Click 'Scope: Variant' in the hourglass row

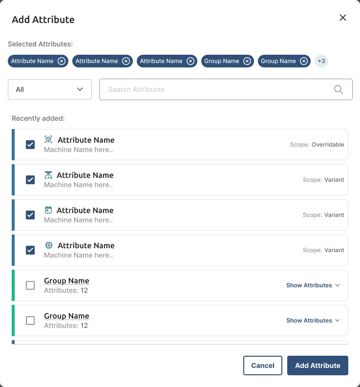point(323,180)
